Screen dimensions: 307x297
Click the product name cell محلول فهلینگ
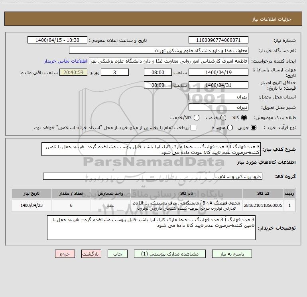point(187,205)
